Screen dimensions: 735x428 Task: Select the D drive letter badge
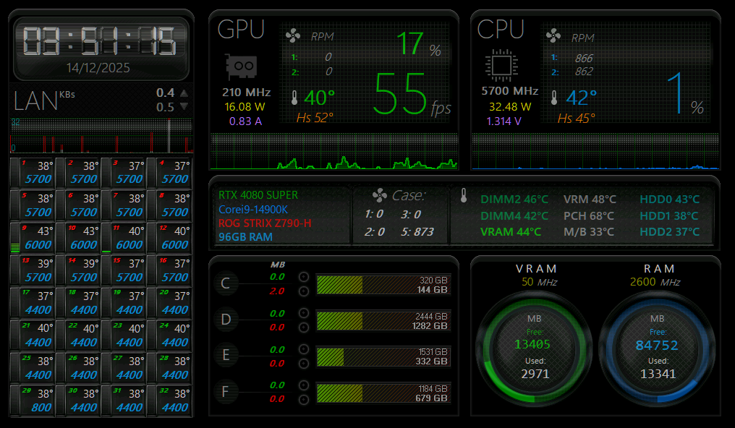[x=226, y=320]
